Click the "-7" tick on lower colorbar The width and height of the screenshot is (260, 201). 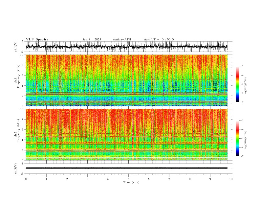click(242, 156)
